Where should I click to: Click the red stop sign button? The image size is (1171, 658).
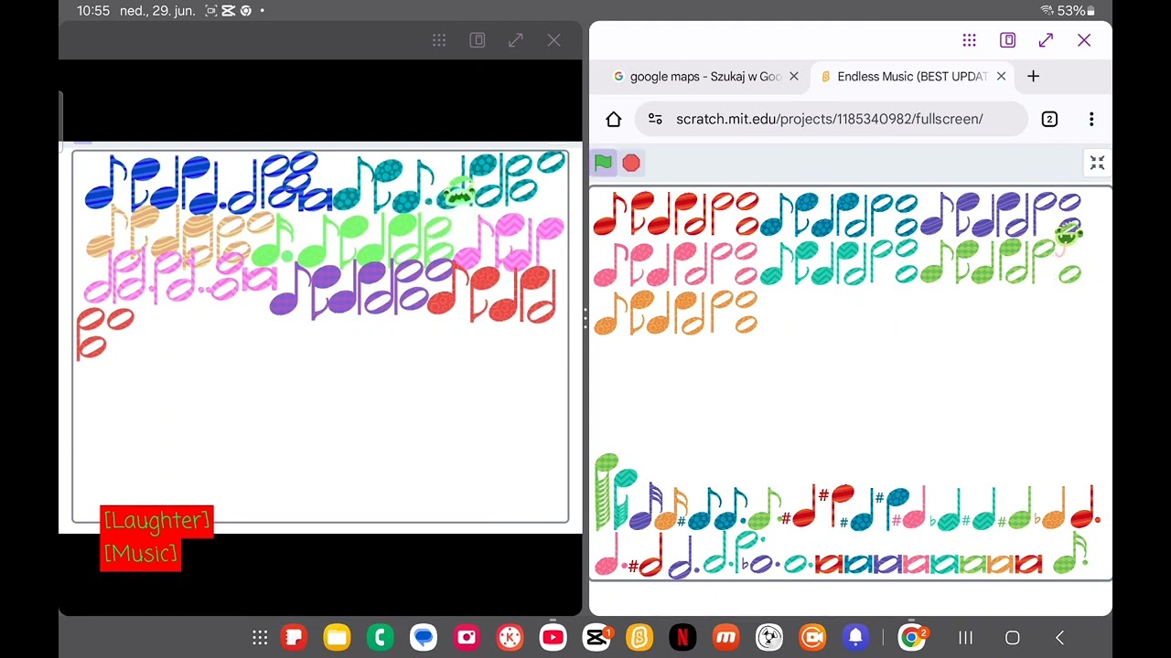tap(631, 163)
